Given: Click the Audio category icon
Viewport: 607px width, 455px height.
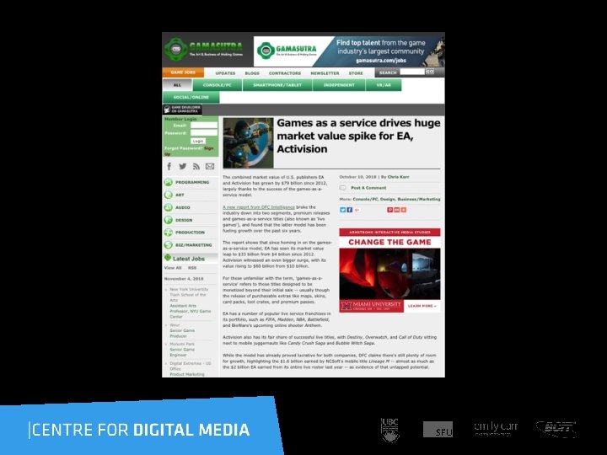Looking at the screenshot, I should (x=168, y=207).
